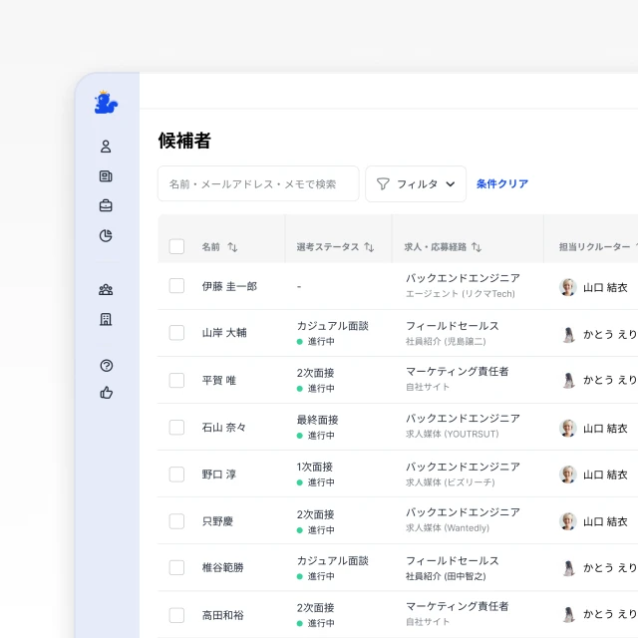This screenshot has width=638, height=638.
Task: Click 山口 結衣 avatar in 伊藤 圭一郎 row
Action: click(567, 287)
